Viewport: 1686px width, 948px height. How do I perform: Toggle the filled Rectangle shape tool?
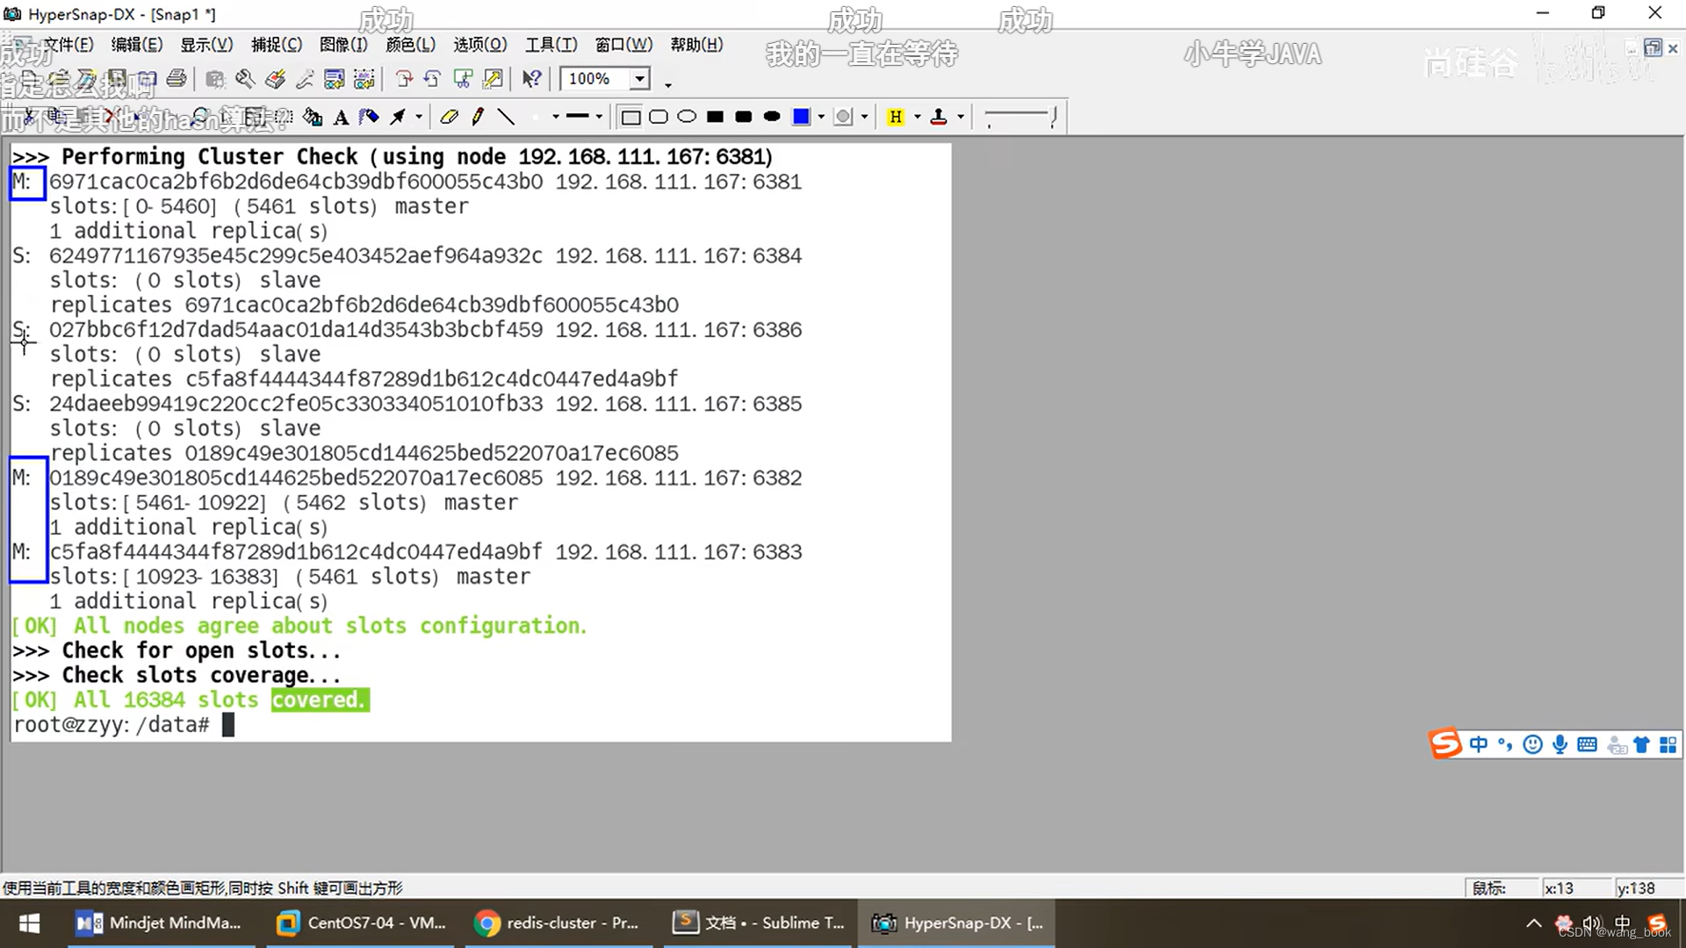point(715,117)
